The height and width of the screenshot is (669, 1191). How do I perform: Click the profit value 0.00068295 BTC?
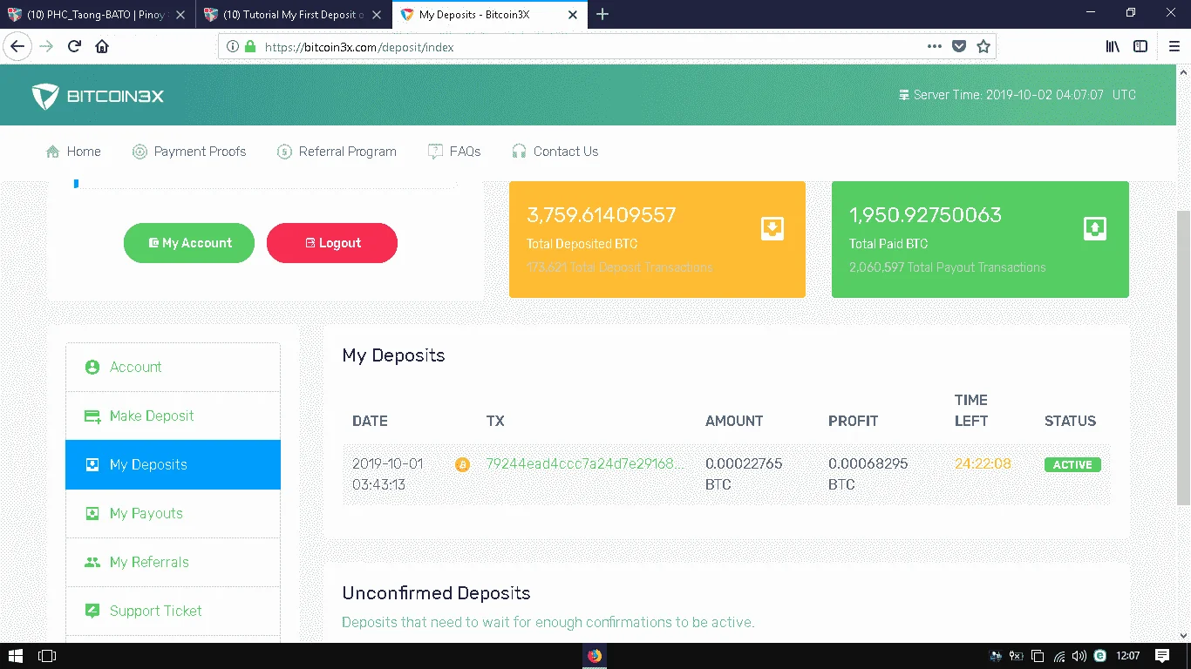pyautogui.click(x=868, y=474)
